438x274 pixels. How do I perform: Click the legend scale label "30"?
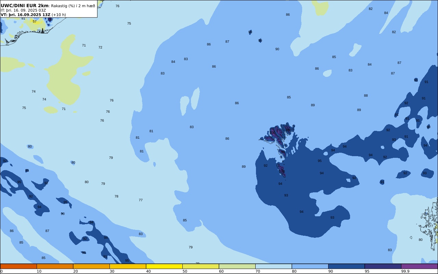click(x=112, y=271)
